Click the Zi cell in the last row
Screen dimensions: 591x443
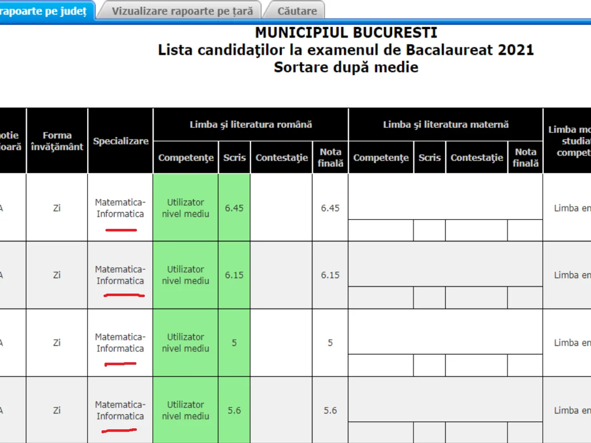[x=57, y=410]
